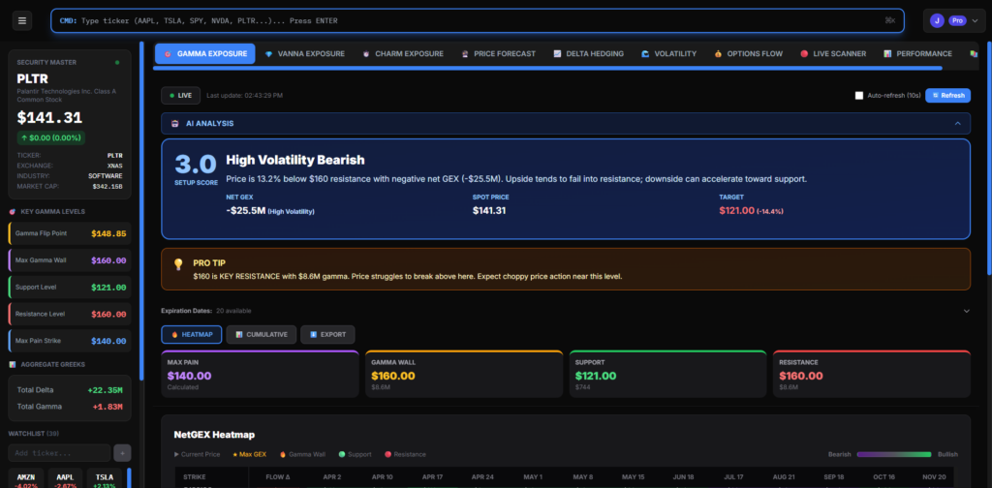
Task: Open the Price Forecast tab
Action: [499, 53]
